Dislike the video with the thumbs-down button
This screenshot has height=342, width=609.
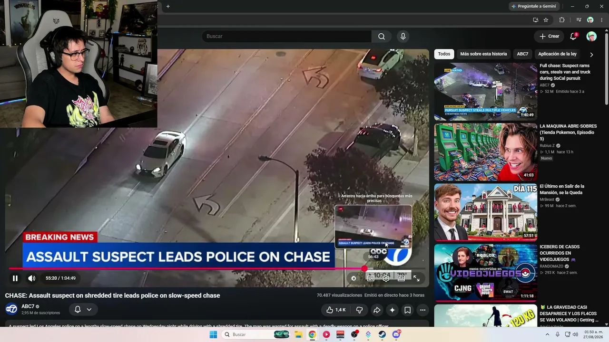click(359, 310)
